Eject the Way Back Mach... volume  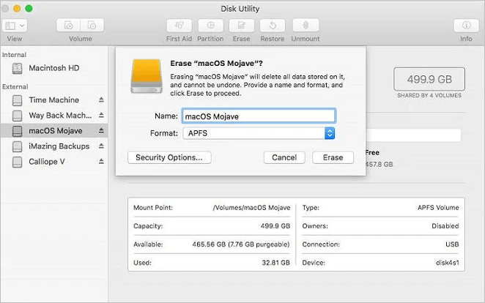coord(101,115)
